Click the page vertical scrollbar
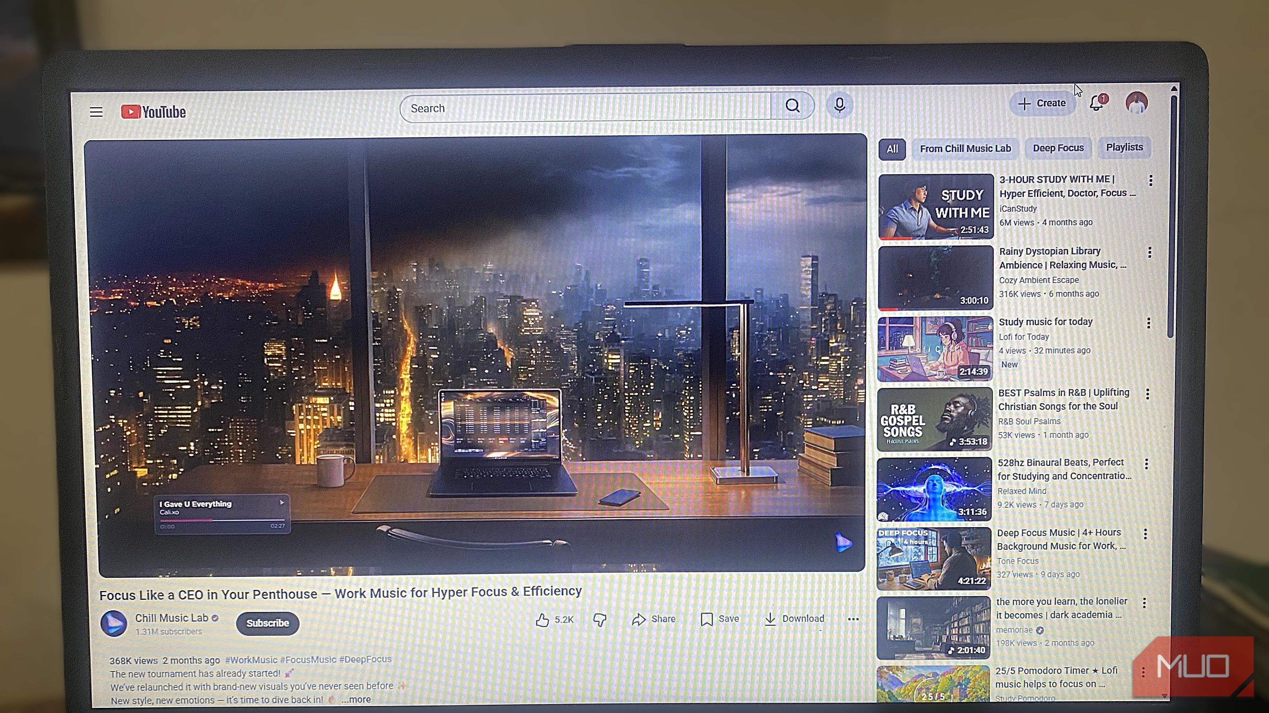 (1173, 217)
